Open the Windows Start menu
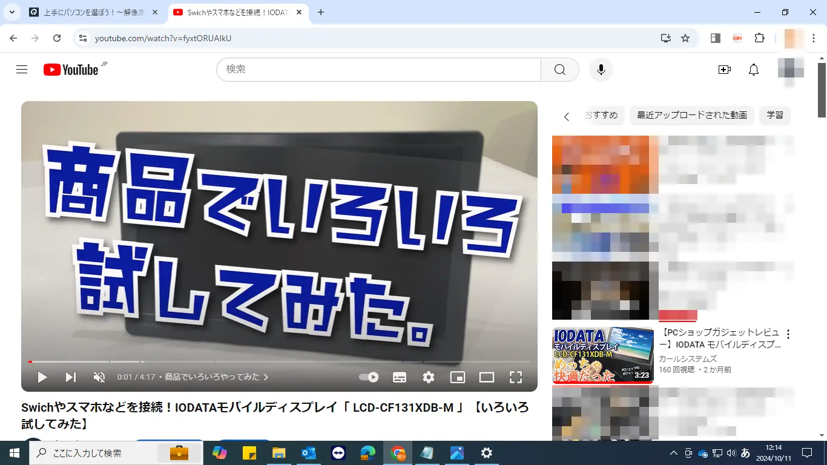Viewport: 827px width, 465px height. [15, 453]
